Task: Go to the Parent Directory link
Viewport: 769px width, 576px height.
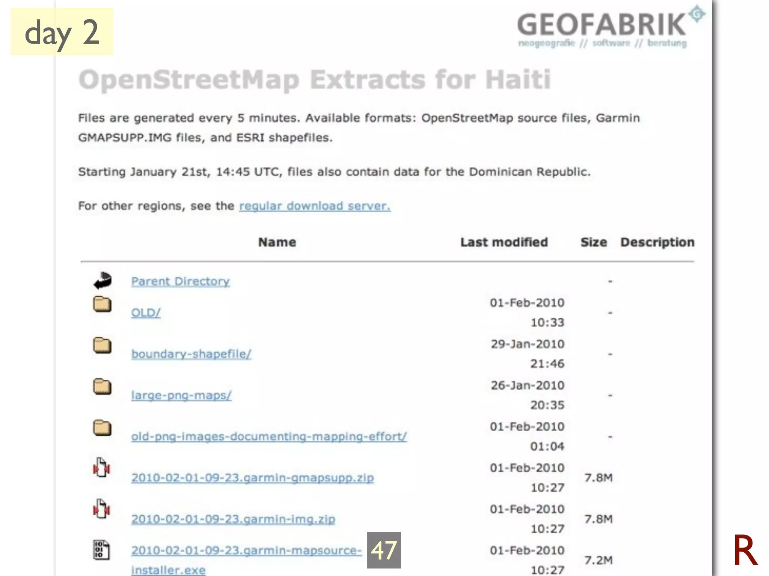Action: pyautogui.click(x=180, y=281)
